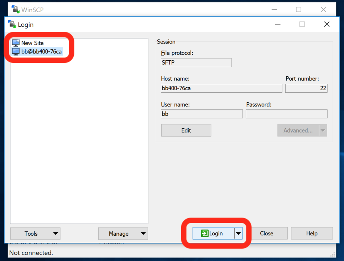This screenshot has width=344, height=261.
Task: Close the Login dialog with X
Action: tap(327, 24)
